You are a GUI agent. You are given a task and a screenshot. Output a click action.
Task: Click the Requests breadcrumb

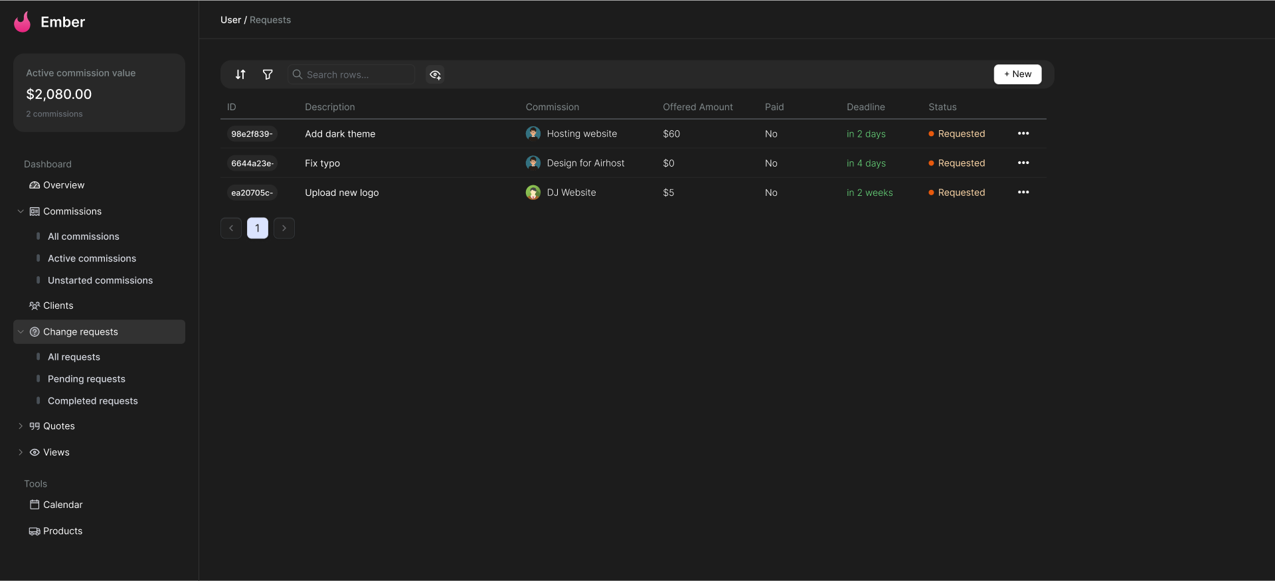(270, 20)
